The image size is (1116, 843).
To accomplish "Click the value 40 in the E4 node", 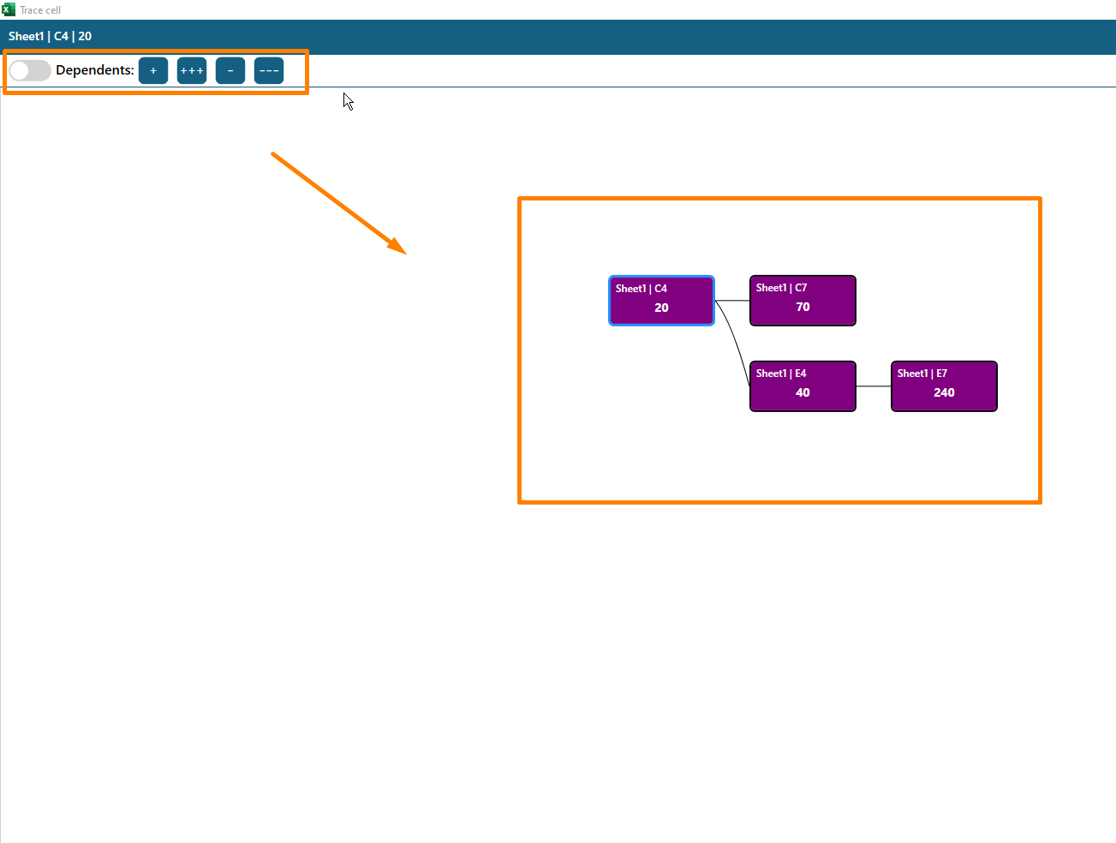I will (803, 392).
